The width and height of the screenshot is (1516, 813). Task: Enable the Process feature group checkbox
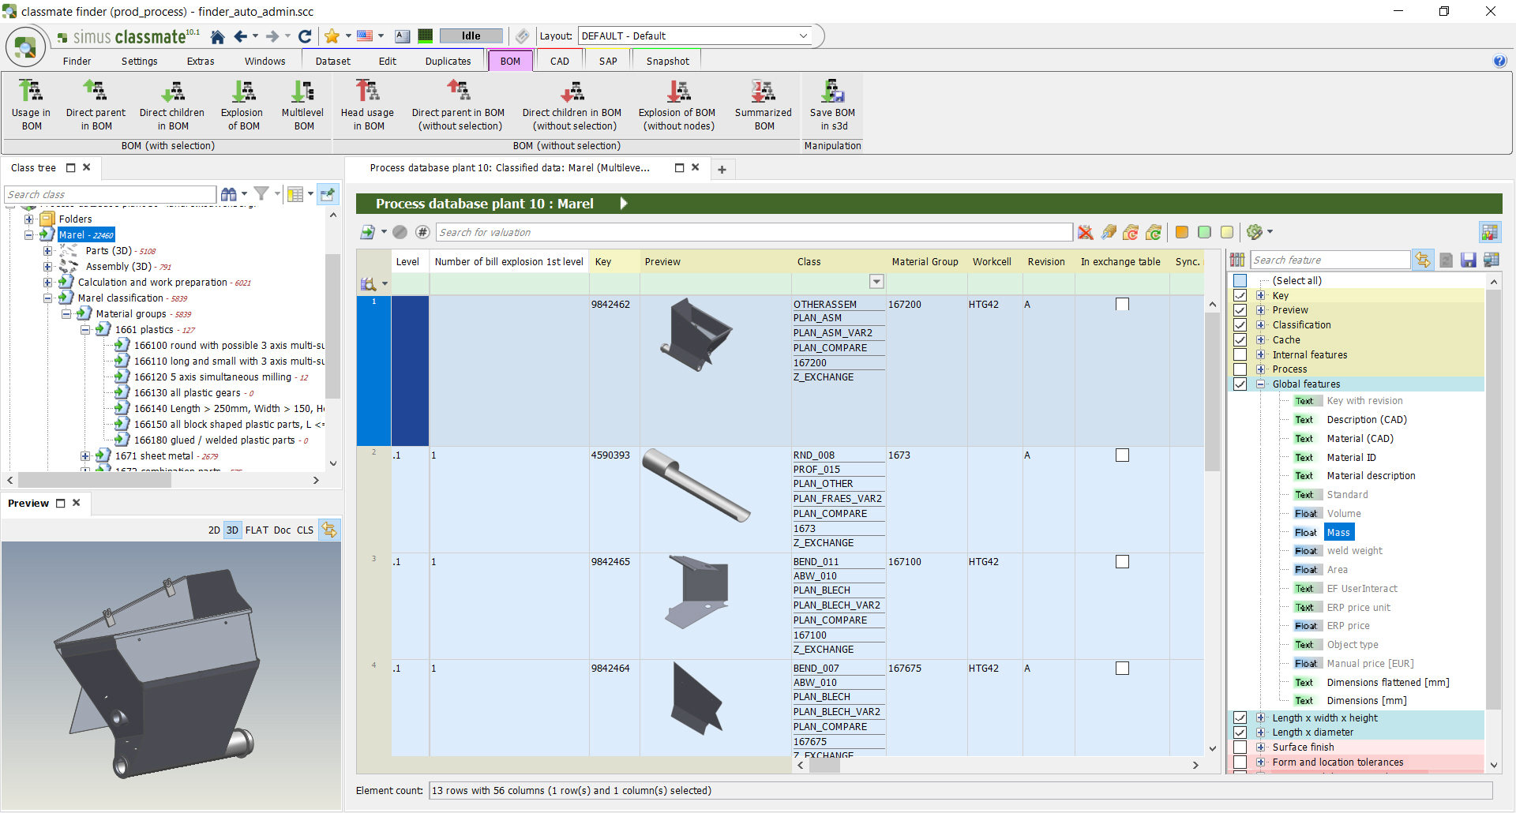(x=1240, y=369)
